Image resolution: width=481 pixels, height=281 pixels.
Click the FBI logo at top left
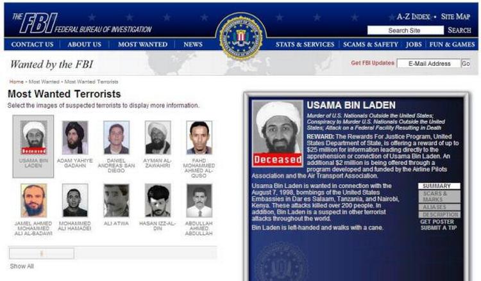(x=82, y=23)
